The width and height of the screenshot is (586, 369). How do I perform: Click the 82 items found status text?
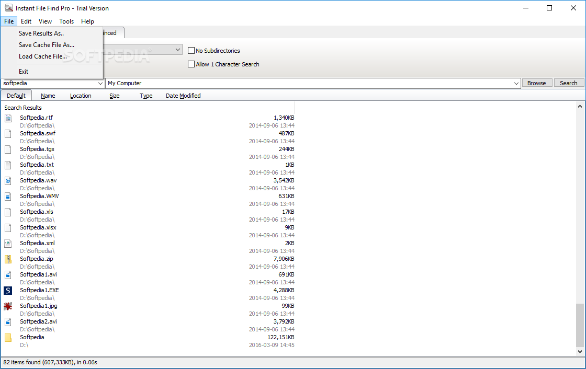(50, 362)
